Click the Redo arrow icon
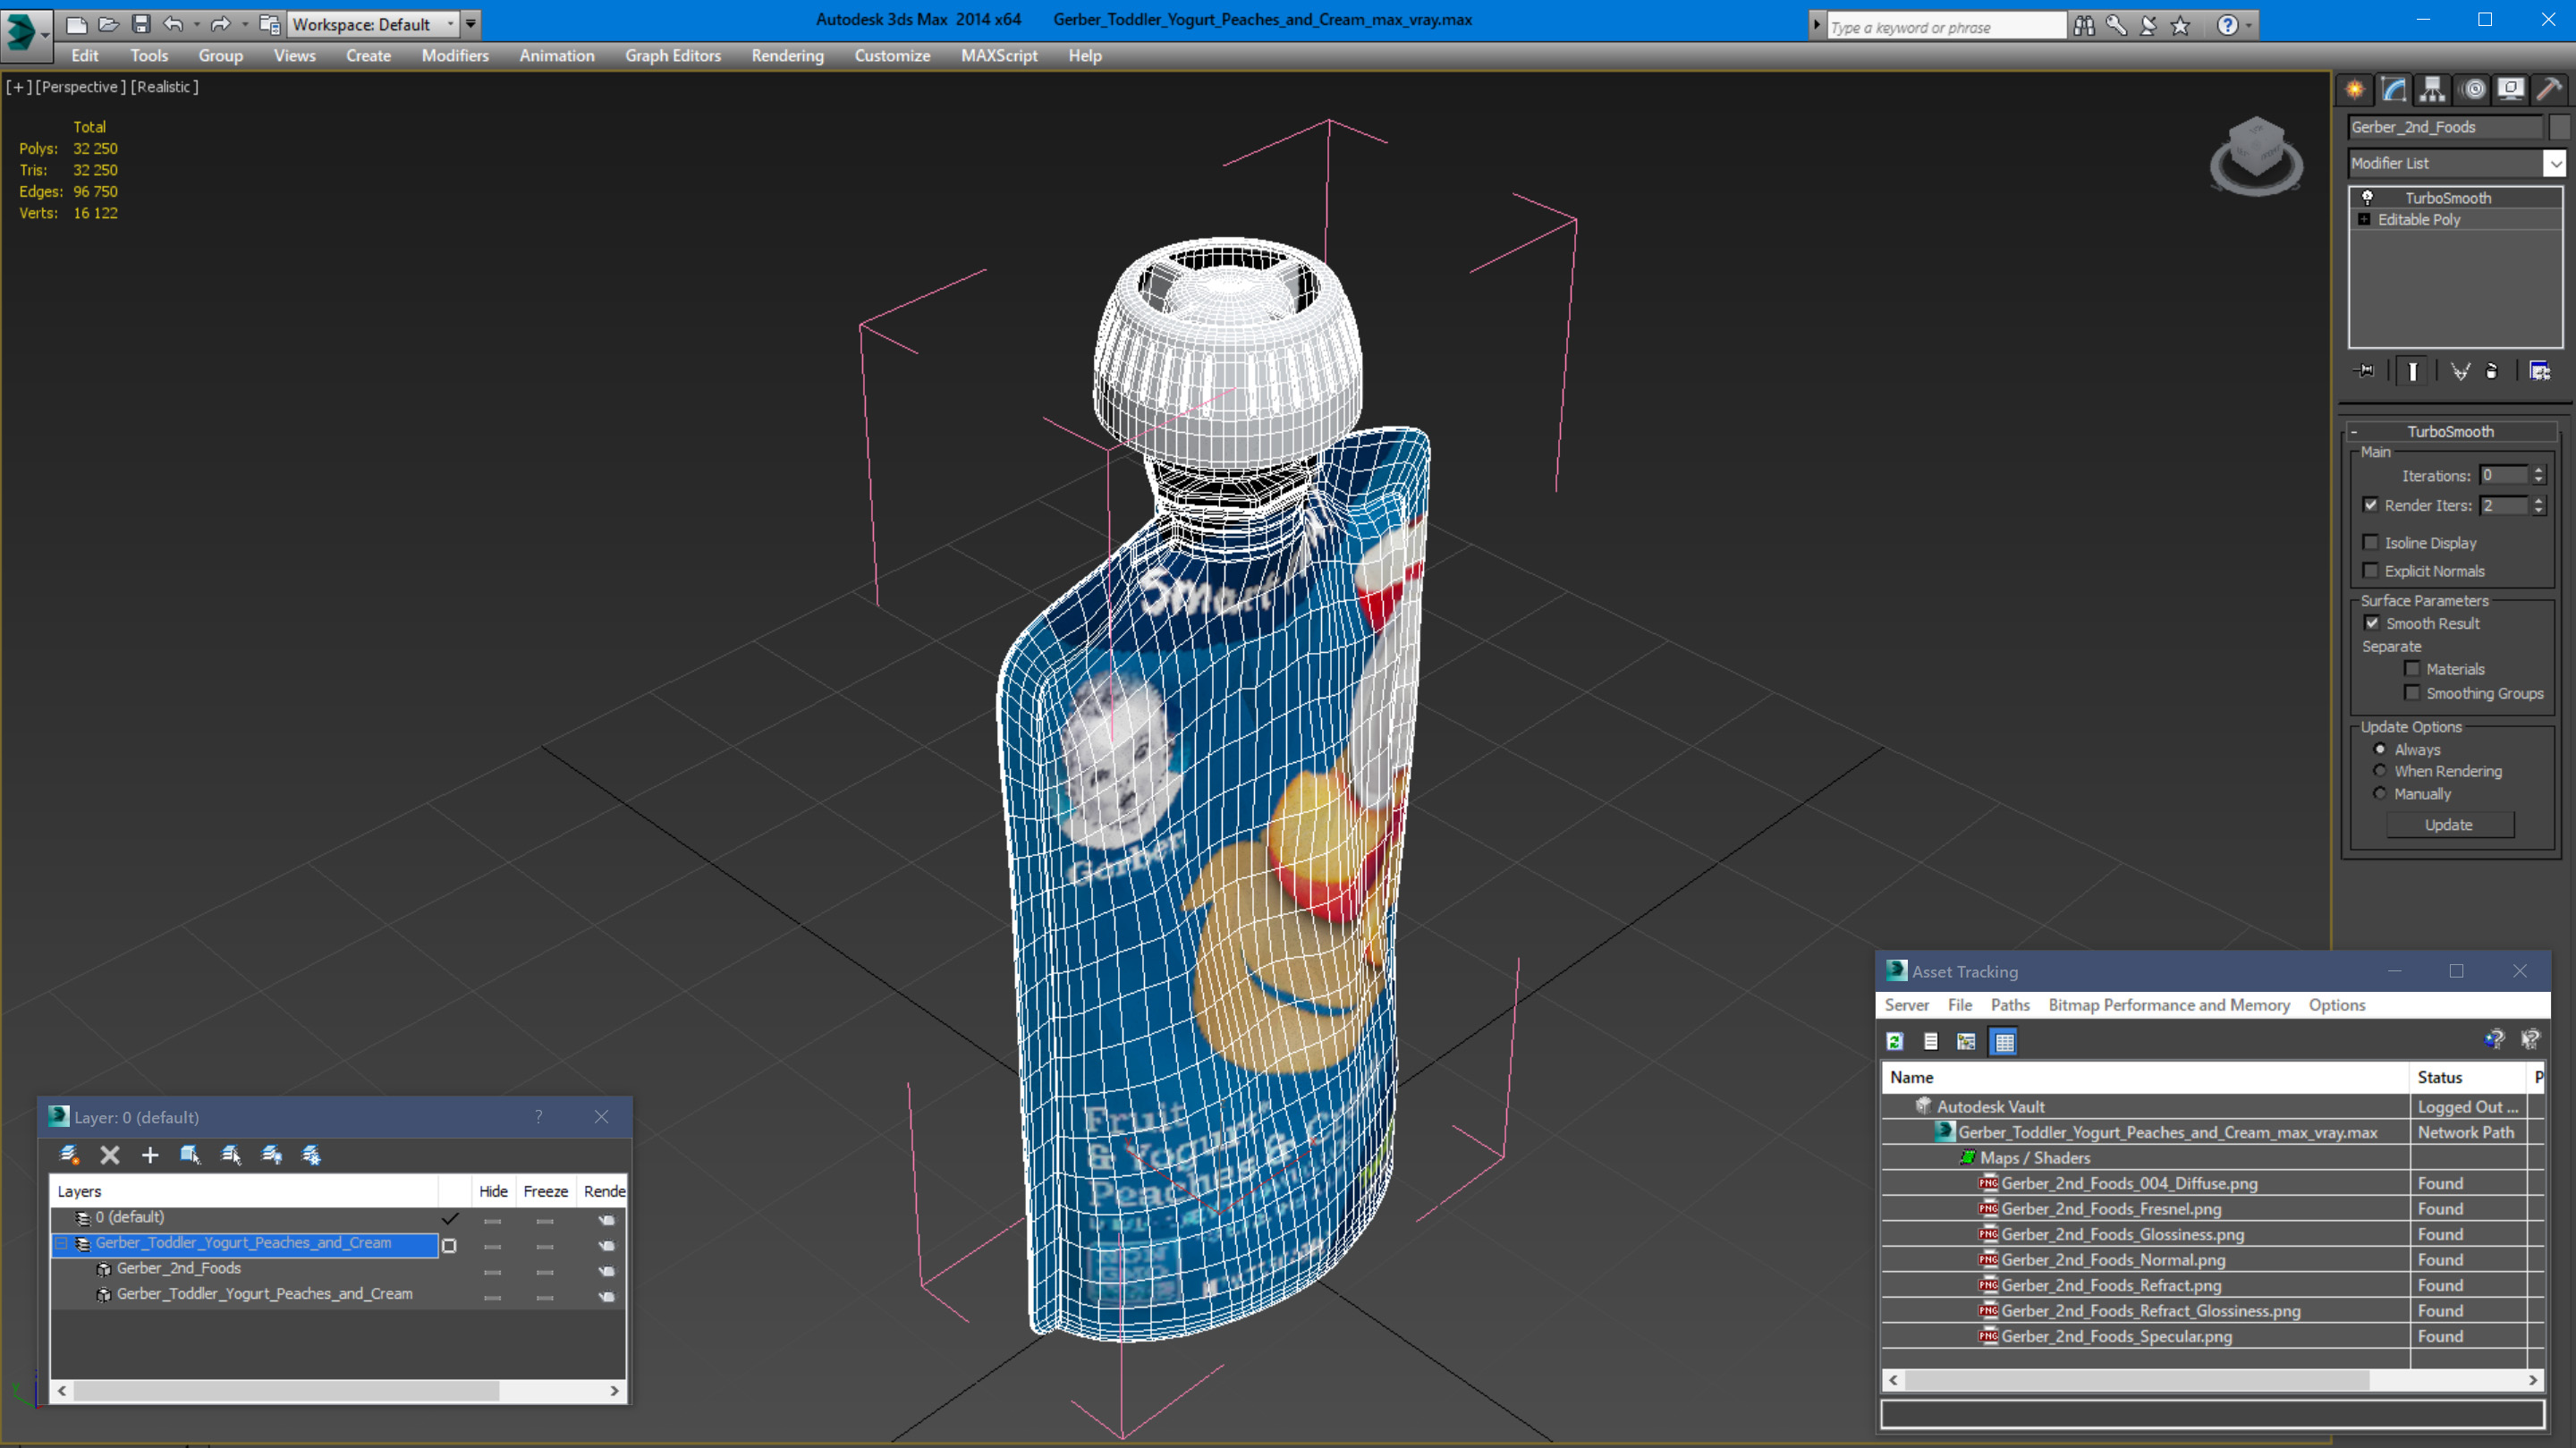This screenshot has width=2576, height=1448. pos(221,24)
